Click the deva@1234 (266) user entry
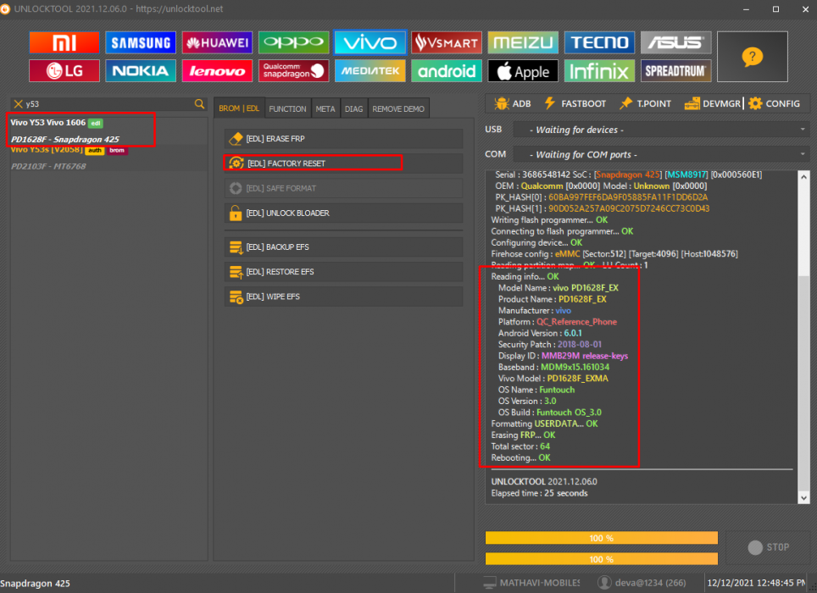817x593 pixels. pyautogui.click(x=642, y=583)
